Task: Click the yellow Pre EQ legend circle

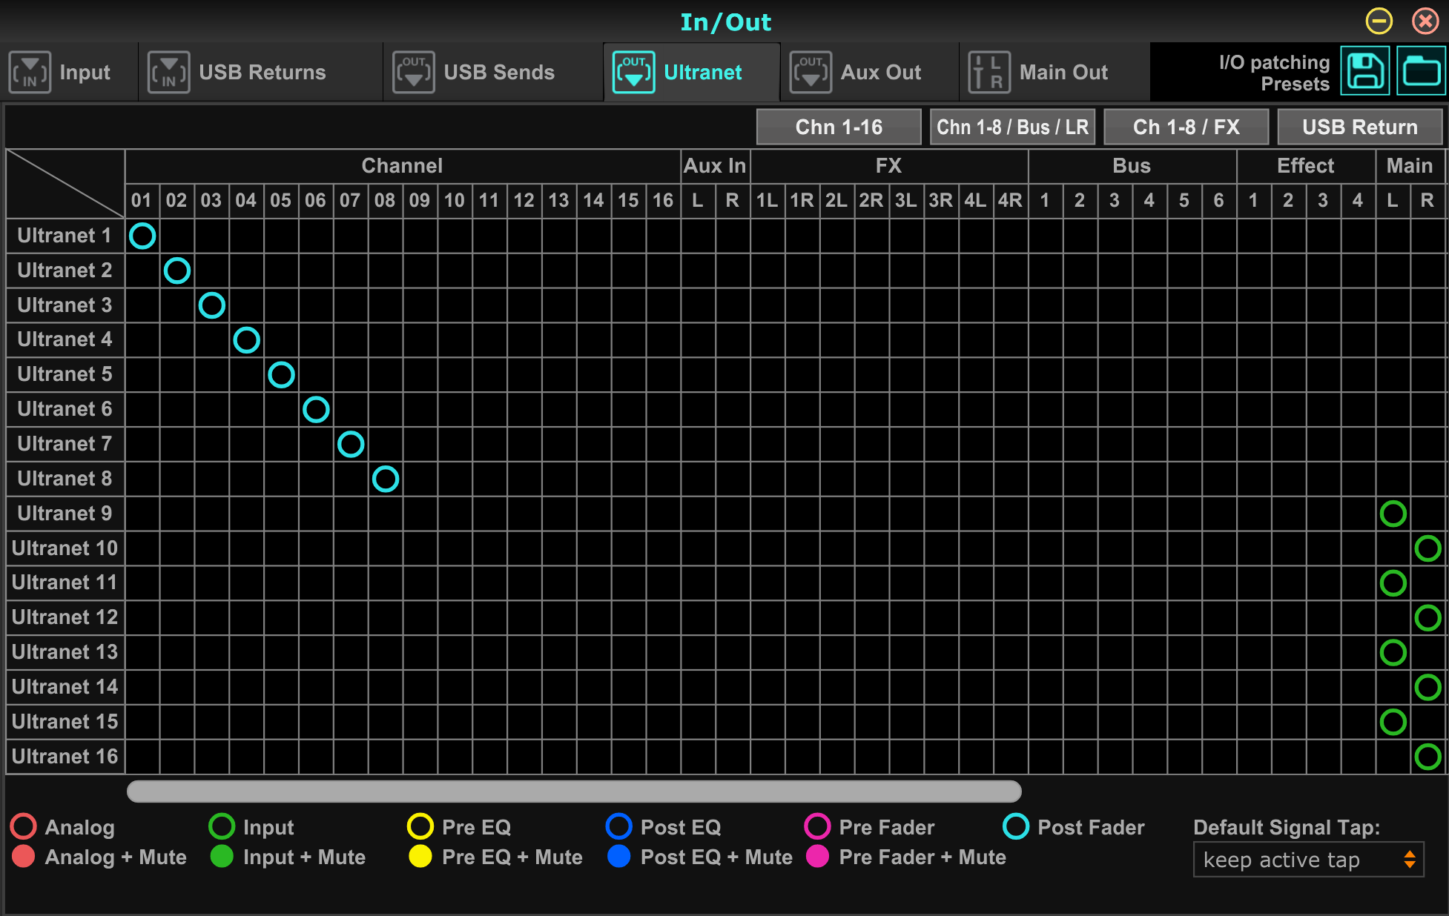Action: point(420,826)
